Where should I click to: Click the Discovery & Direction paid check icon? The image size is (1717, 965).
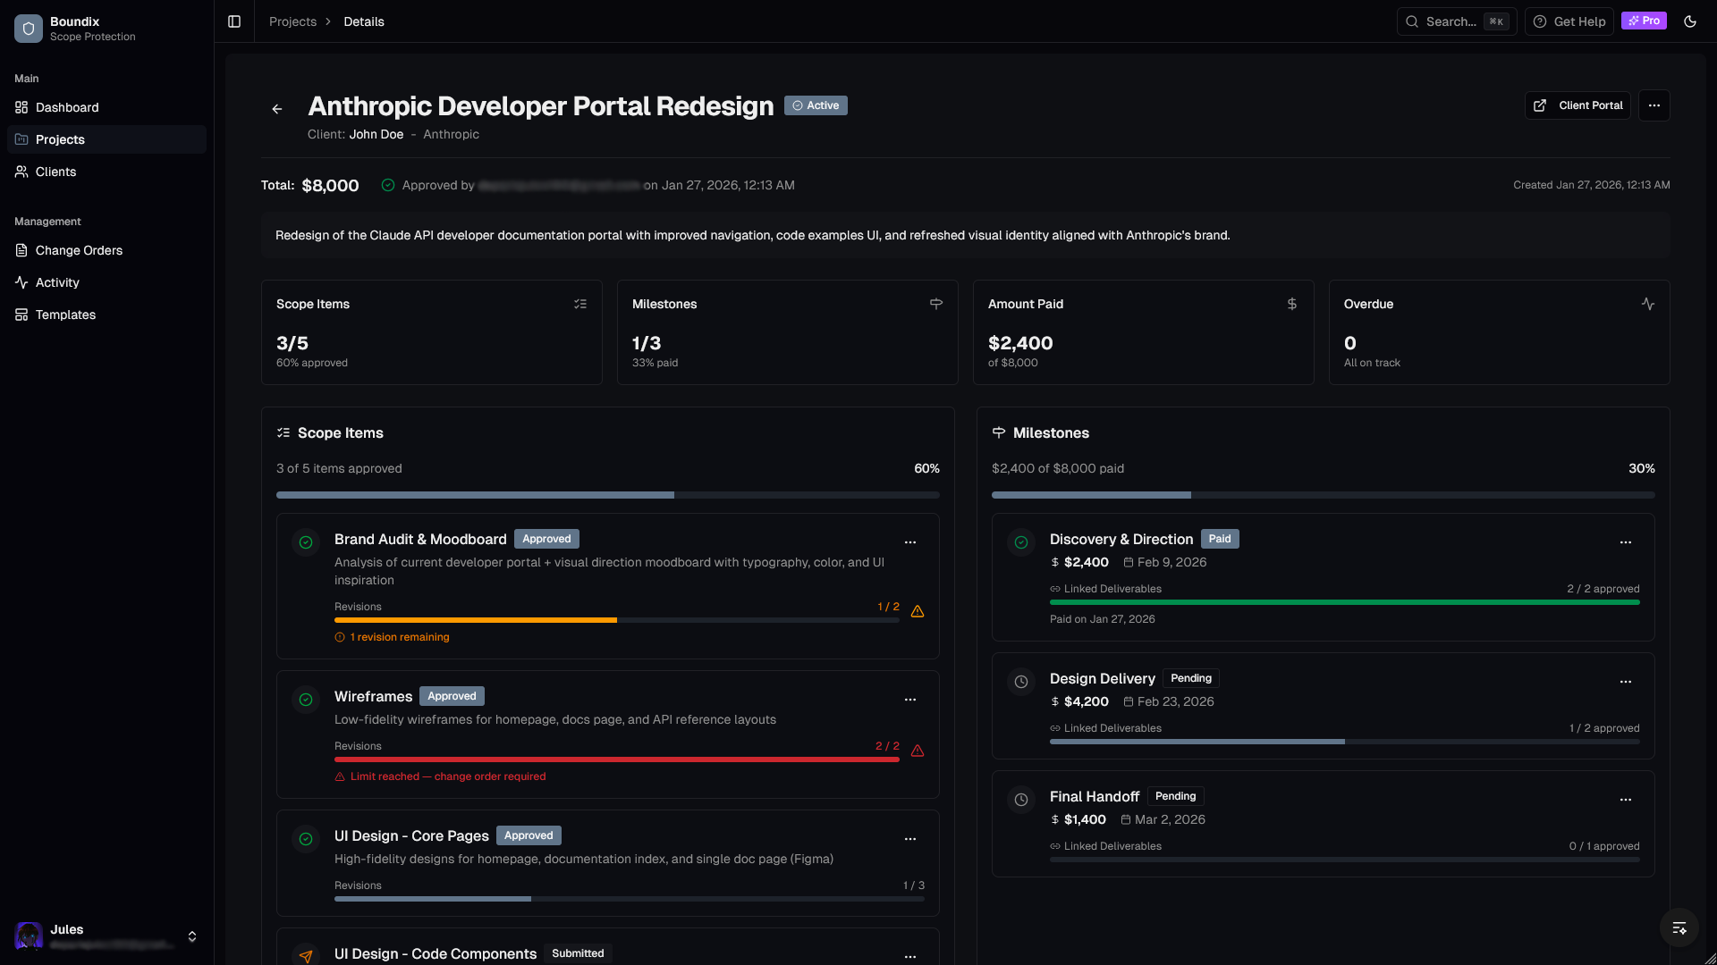(x=1021, y=542)
